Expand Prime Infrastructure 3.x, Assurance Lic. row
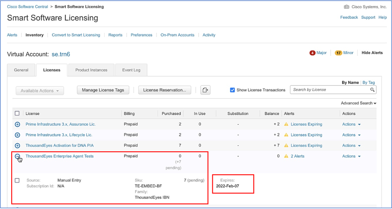The height and width of the screenshot is (209, 392). click(17, 125)
